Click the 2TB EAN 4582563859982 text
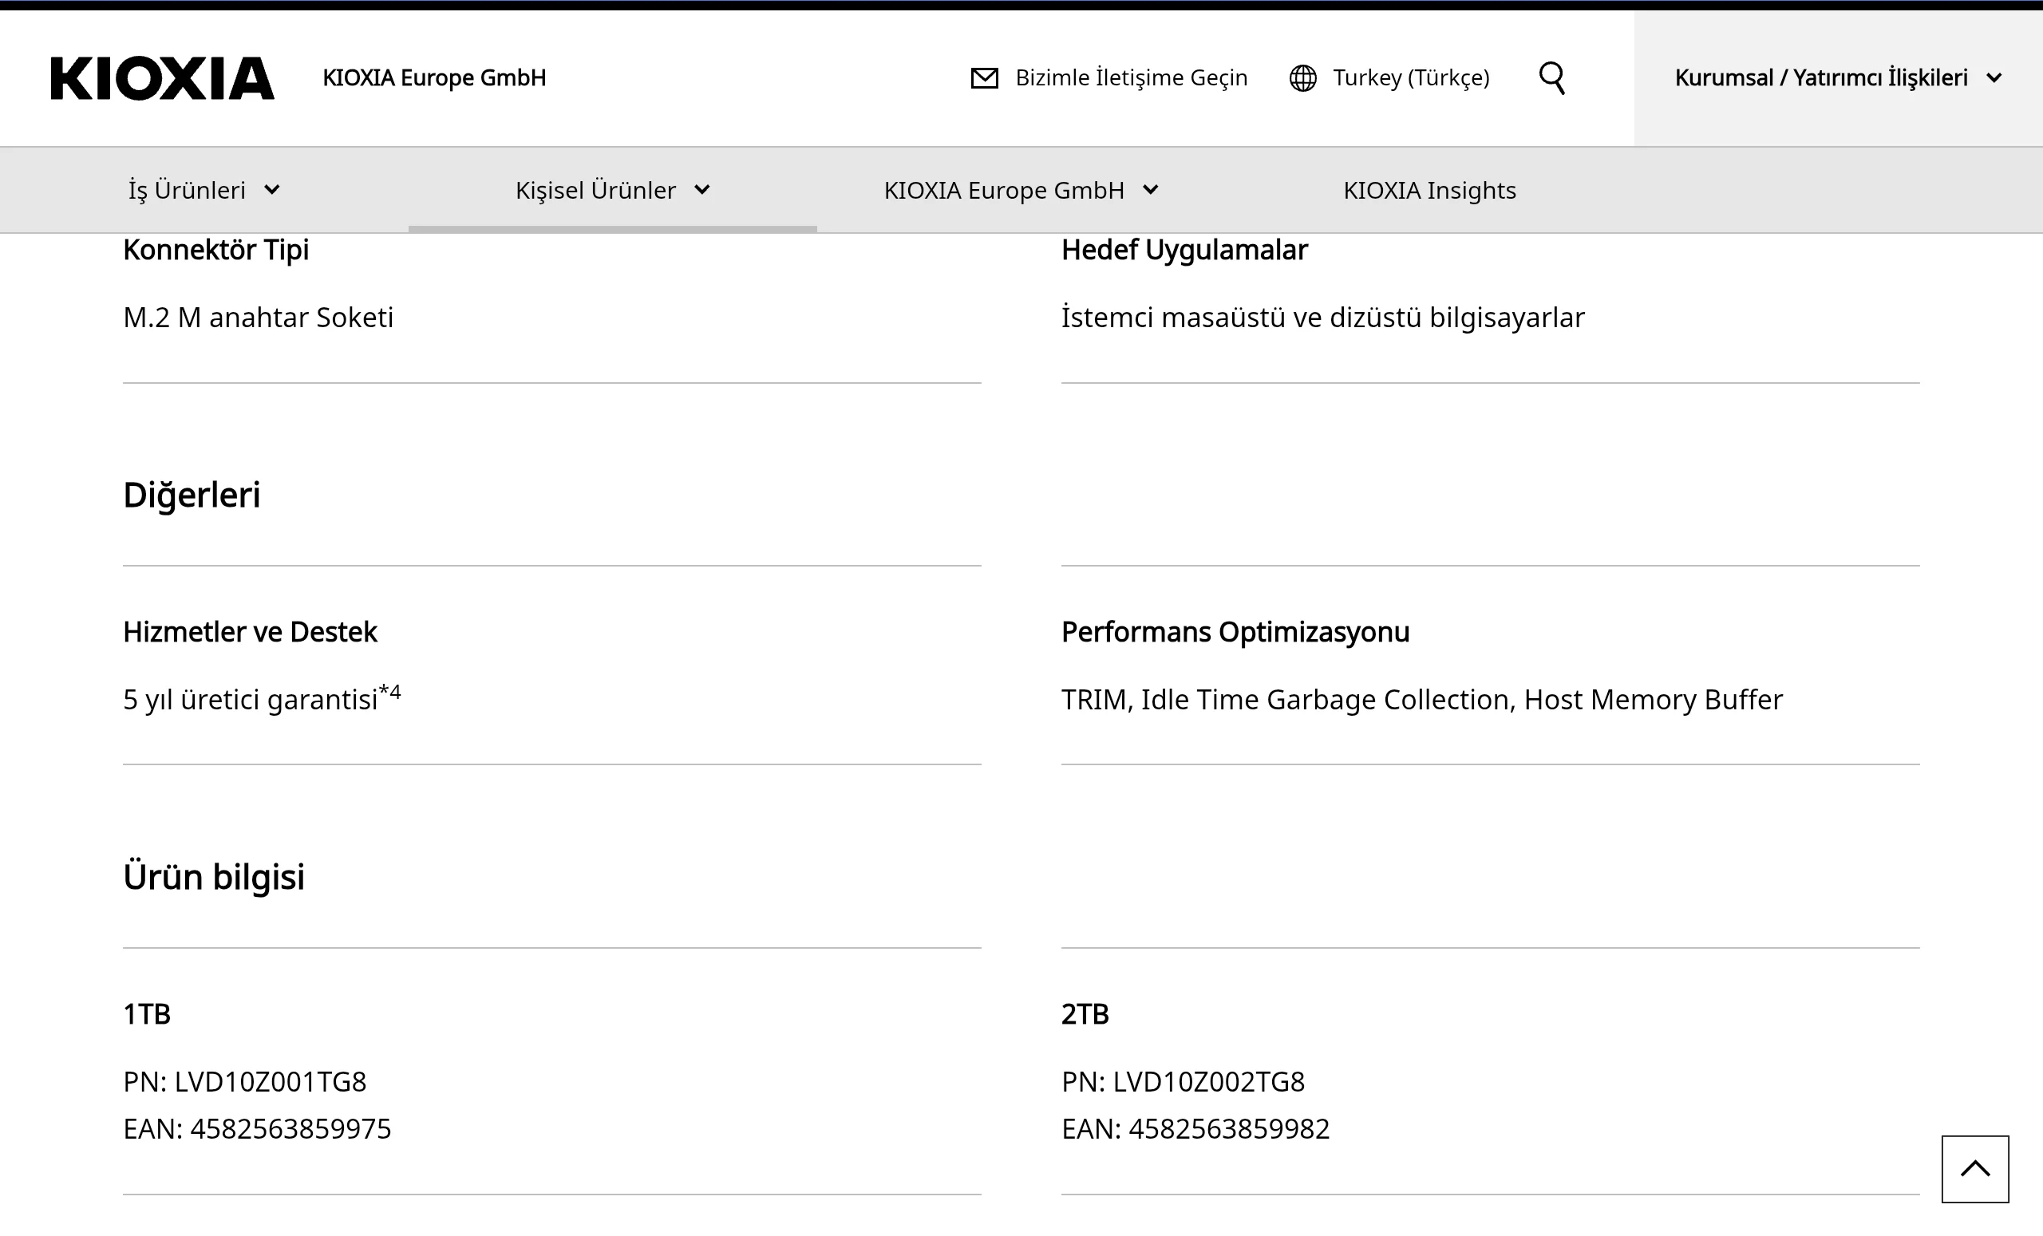 click(1228, 1129)
